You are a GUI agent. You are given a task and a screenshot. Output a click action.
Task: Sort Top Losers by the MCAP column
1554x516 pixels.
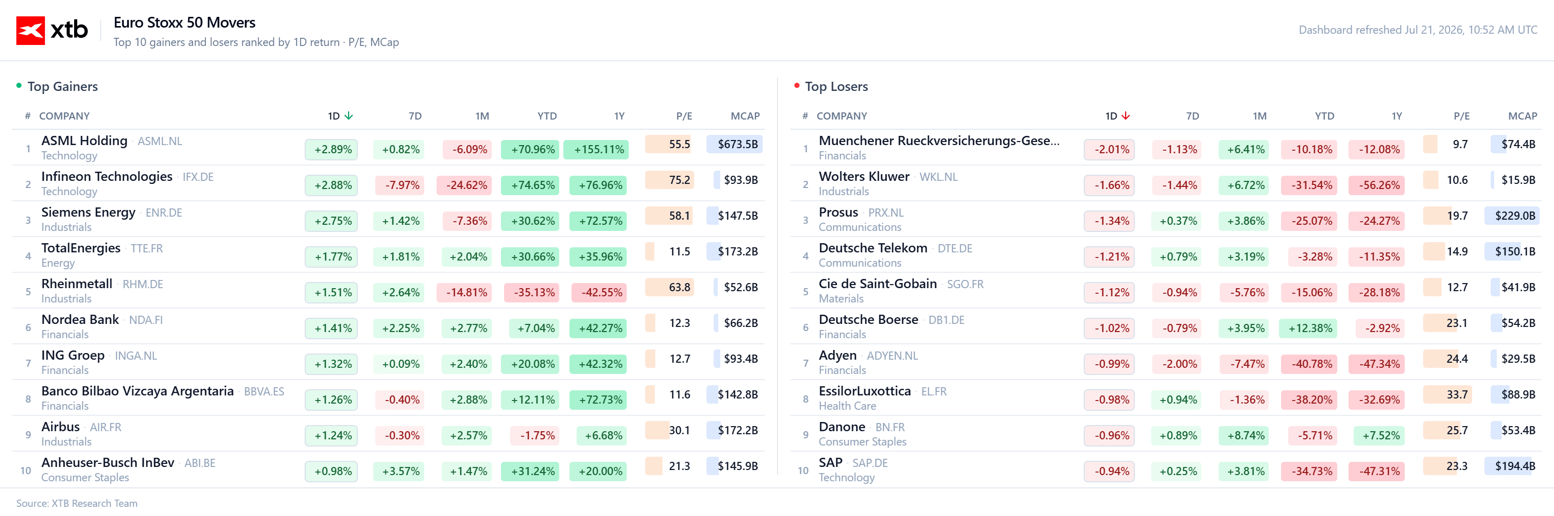(1522, 116)
